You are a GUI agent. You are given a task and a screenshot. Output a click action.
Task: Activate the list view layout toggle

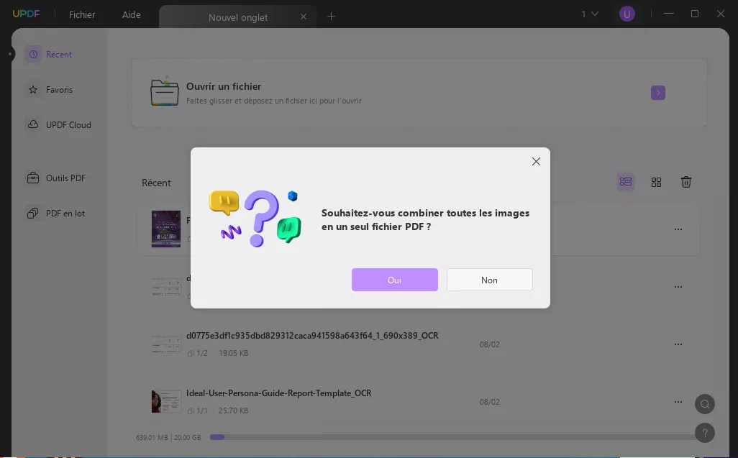(625, 182)
